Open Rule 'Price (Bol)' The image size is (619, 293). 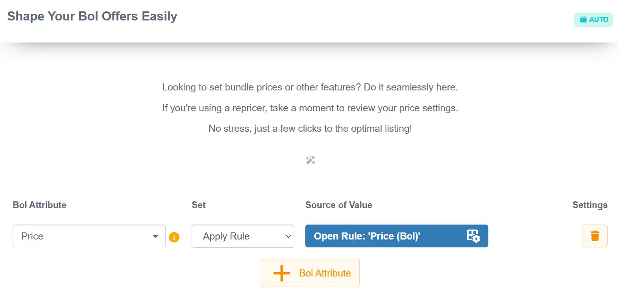[386, 236]
